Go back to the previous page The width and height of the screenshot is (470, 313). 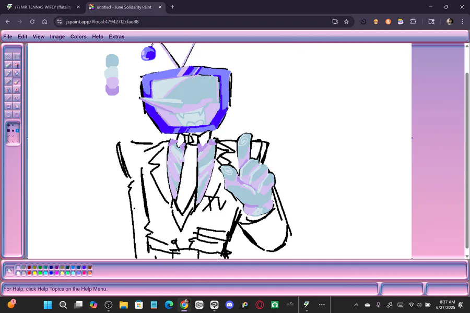[7, 21]
